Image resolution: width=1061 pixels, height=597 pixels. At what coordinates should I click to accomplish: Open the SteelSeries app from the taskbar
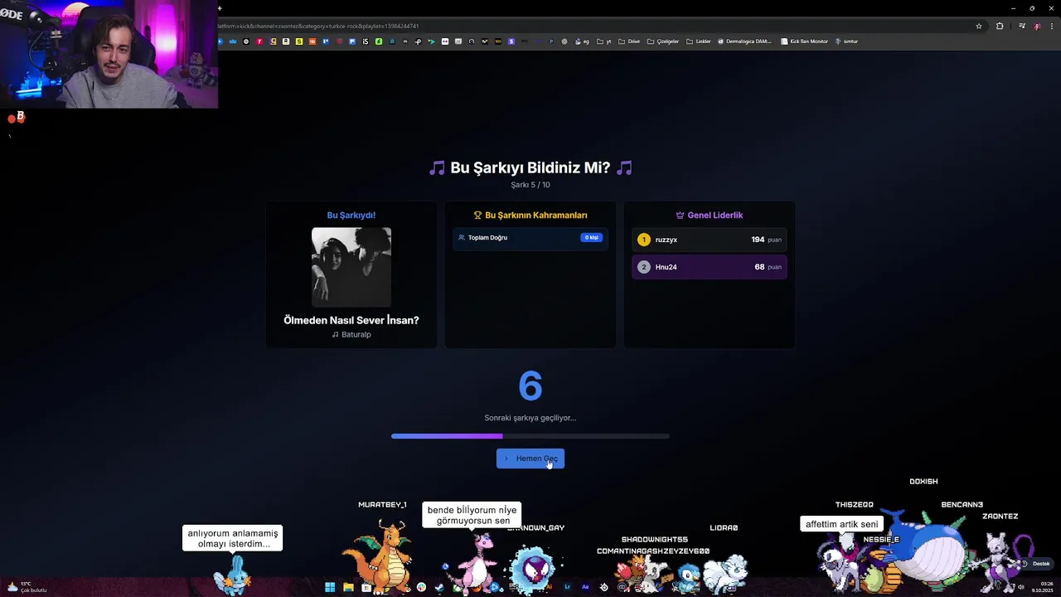(603, 587)
